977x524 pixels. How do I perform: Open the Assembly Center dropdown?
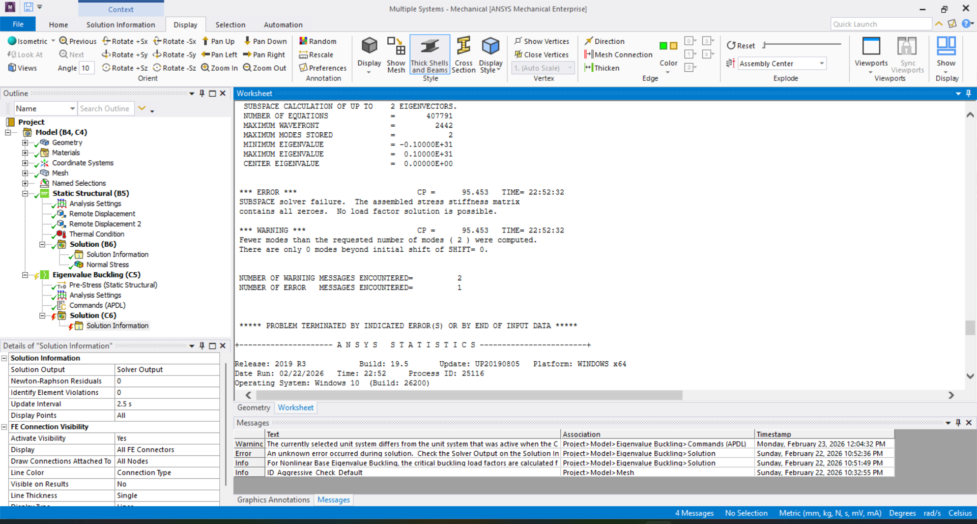coord(821,64)
